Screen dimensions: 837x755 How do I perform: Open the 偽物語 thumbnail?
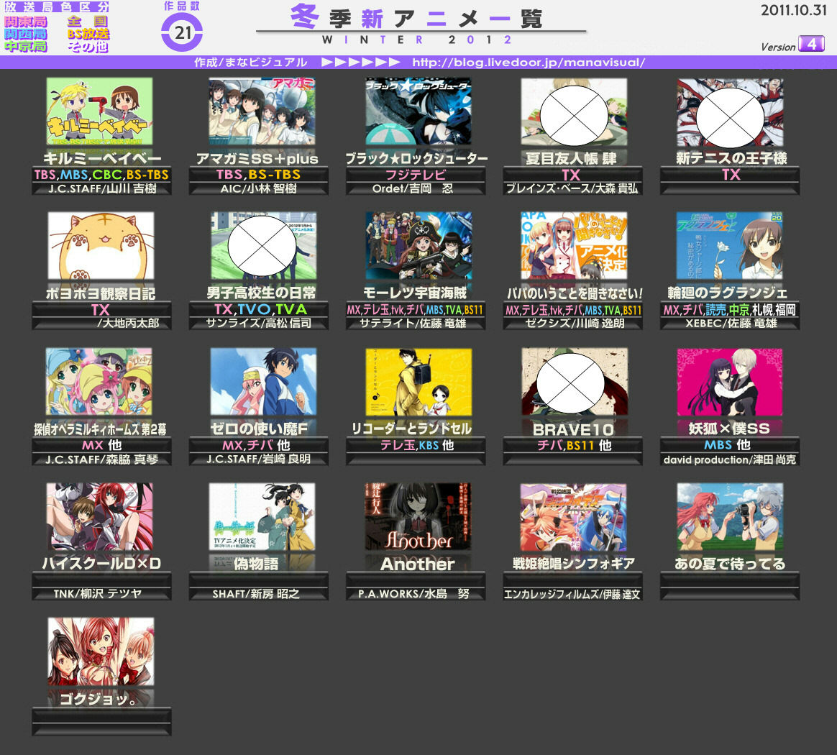coord(262,516)
